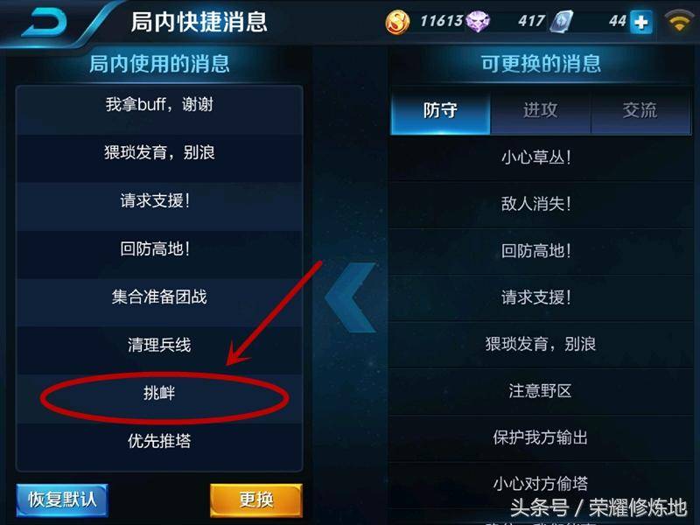Select the 防守 tab
The height and width of the screenshot is (525, 700).
441,112
